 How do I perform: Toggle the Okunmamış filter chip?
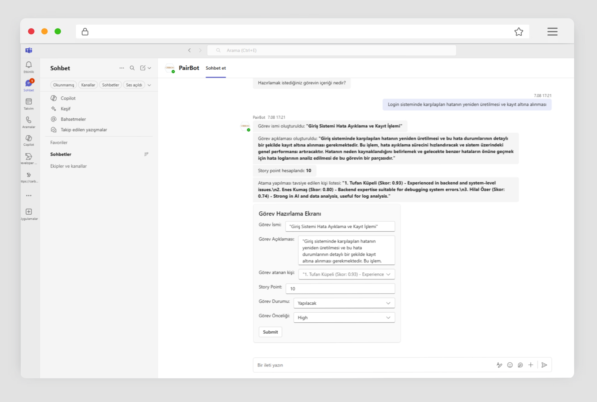click(63, 85)
